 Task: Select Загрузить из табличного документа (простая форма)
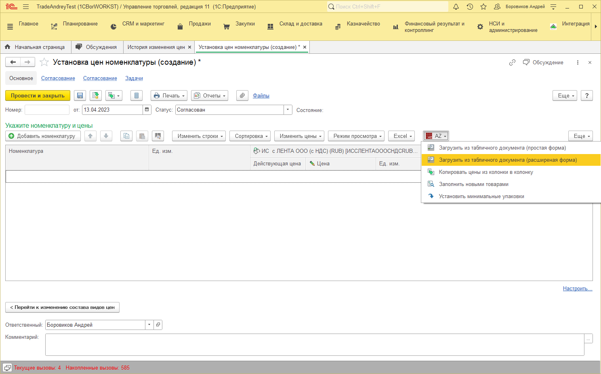(502, 148)
